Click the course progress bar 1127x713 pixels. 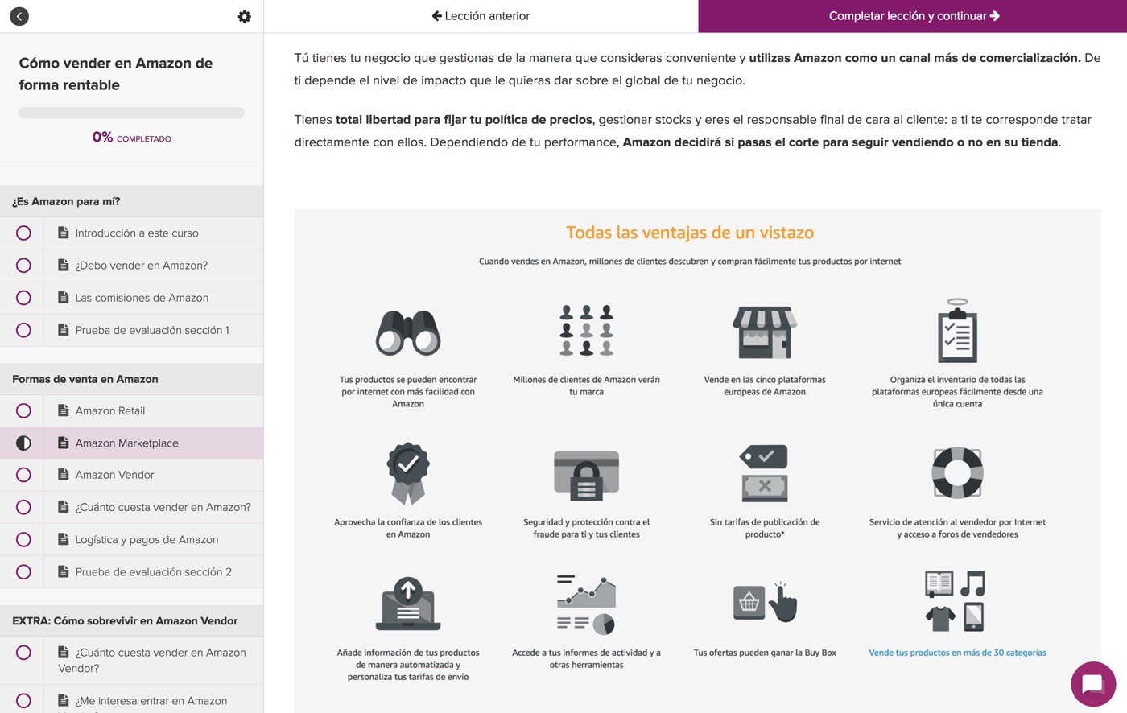click(x=131, y=113)
